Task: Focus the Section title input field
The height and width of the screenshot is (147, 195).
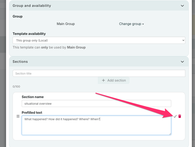Action: [99, 73]
